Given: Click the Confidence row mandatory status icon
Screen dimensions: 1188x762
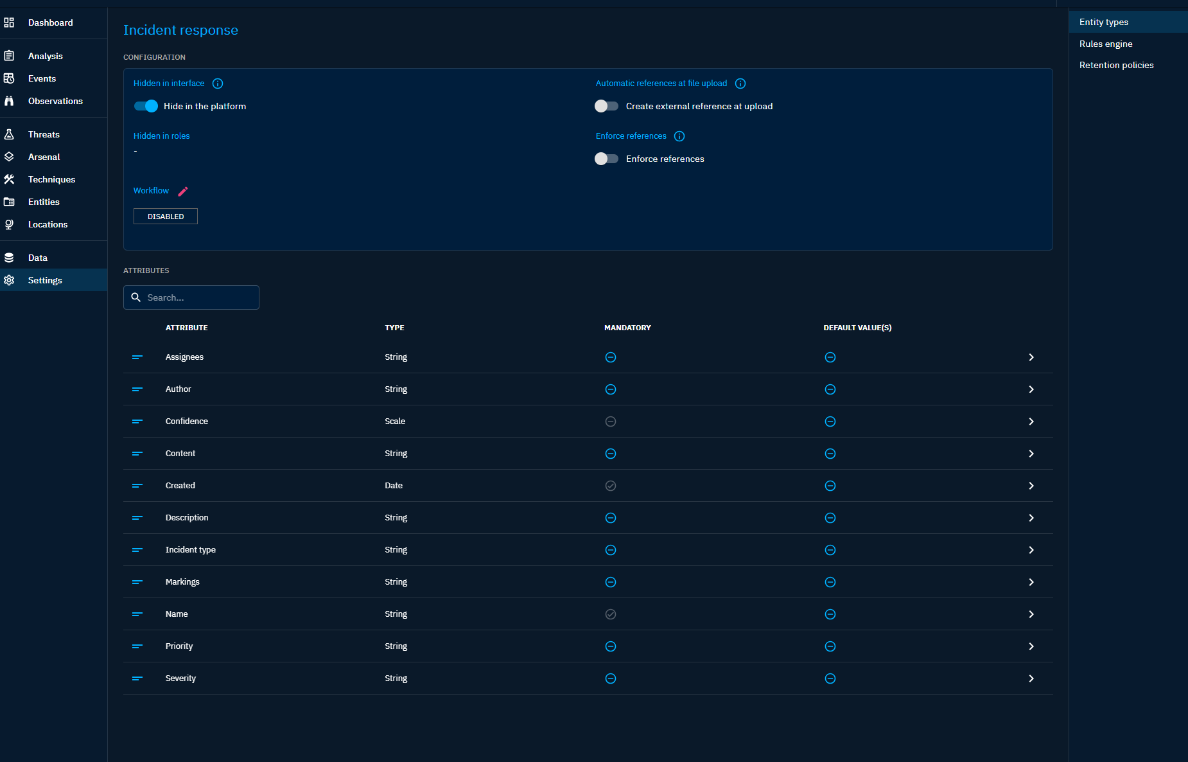Looking at the screenshot, I should 611,421.
